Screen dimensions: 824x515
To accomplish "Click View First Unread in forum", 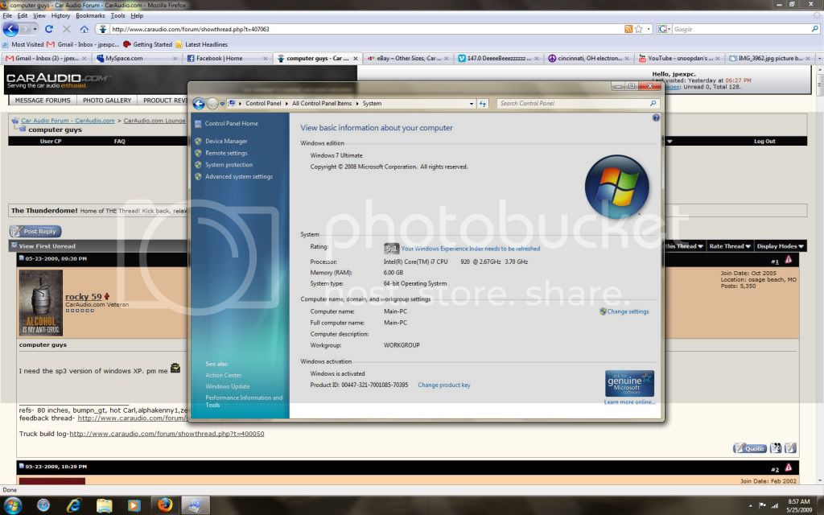I will click(x=47, y=246).
